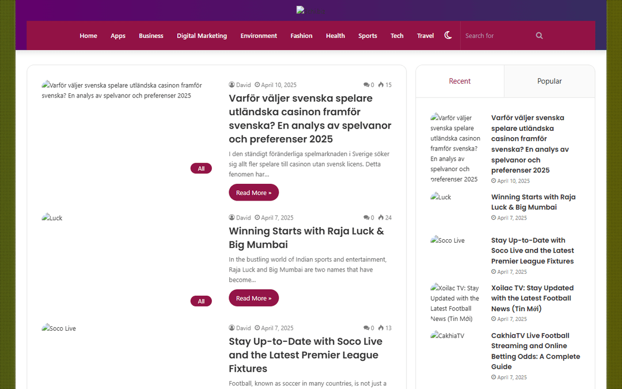The width and height of the screenshot is (622, 389).
Task: Open the Digital Marketing category
Action: [x=202, y=36]
